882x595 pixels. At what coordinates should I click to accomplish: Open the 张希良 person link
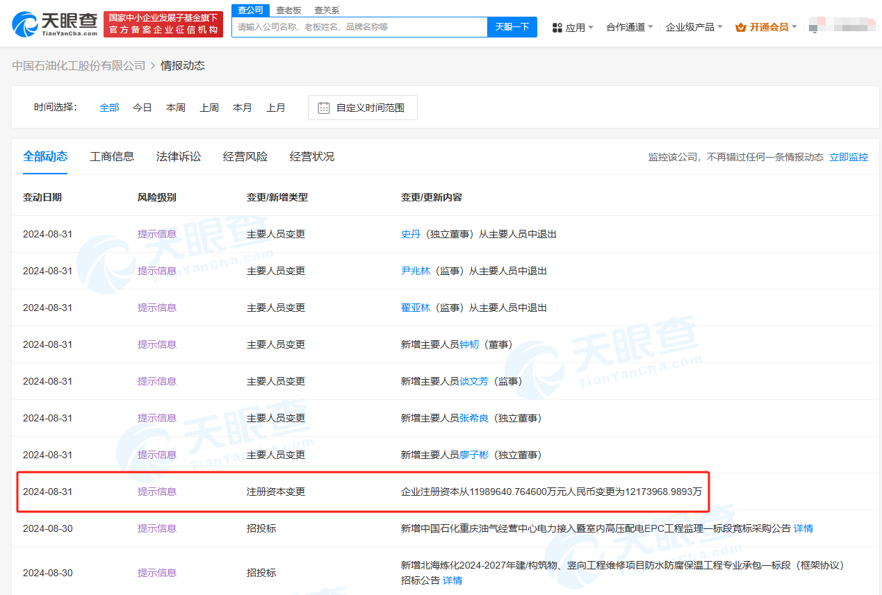(x=474, y=418)
